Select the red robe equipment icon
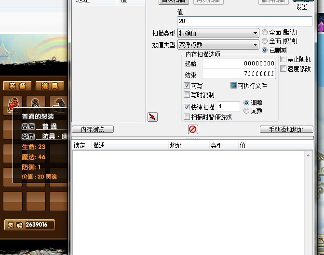This screenshot has width=324, height=255. [13, 105]
